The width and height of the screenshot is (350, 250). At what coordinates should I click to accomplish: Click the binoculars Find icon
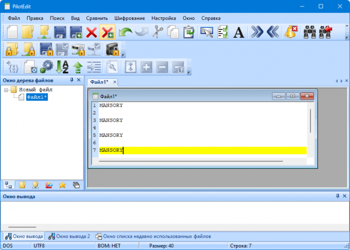pos(310,32)
